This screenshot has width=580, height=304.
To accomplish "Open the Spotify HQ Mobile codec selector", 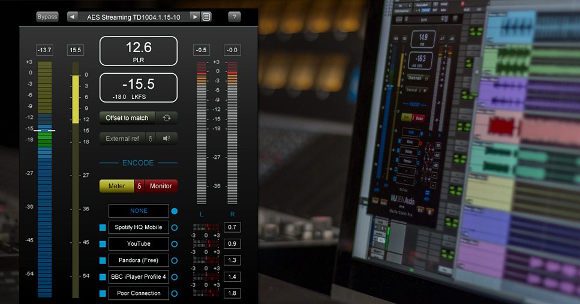I will tap(139, 227).
